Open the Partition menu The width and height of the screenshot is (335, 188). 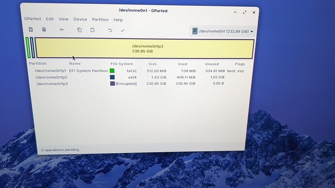(100, 19)
